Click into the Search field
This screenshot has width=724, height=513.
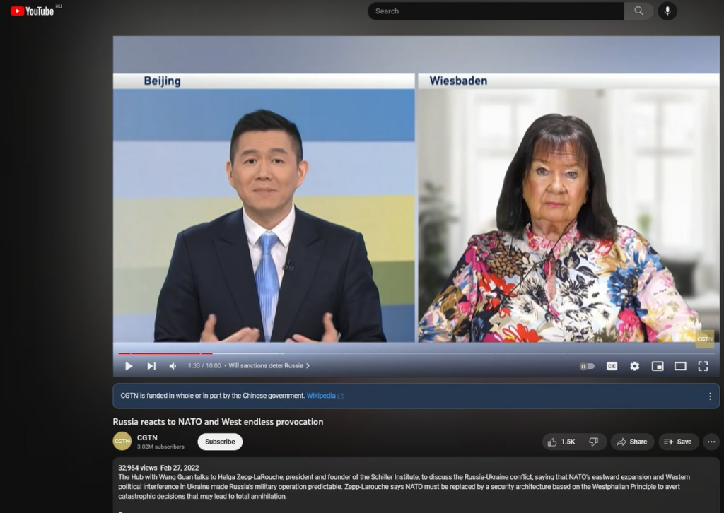point(495,11)
